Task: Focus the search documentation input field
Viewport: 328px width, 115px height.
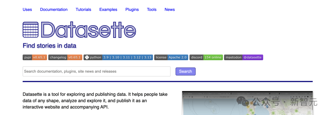Action: point(97,71)
